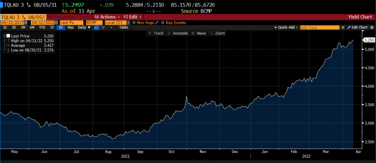Open the Quick-Add dropdown
This screenshot has width=376, height=163.
[286, 27]
